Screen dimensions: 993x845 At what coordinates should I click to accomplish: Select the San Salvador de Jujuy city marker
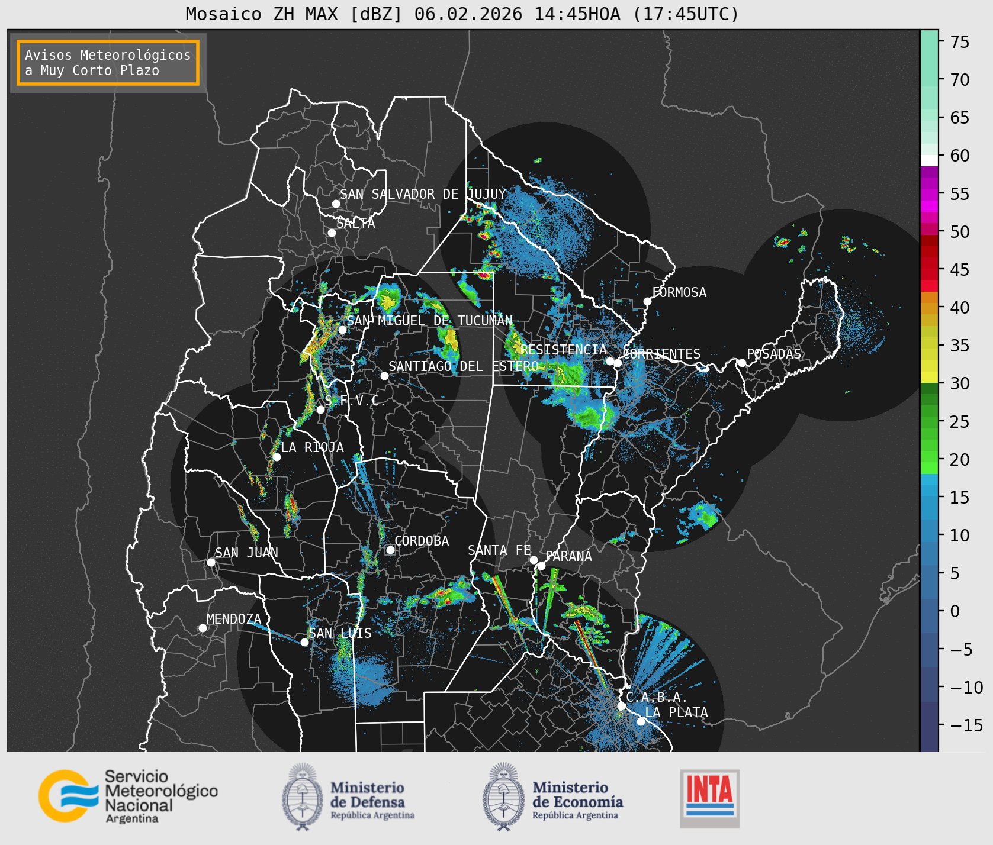pyautogui.click(x=336, y=204)
